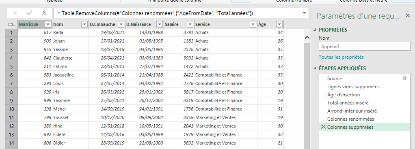415x149 pixels.
Task: Click the cell containing Fidèle
Action: (70, 134)
